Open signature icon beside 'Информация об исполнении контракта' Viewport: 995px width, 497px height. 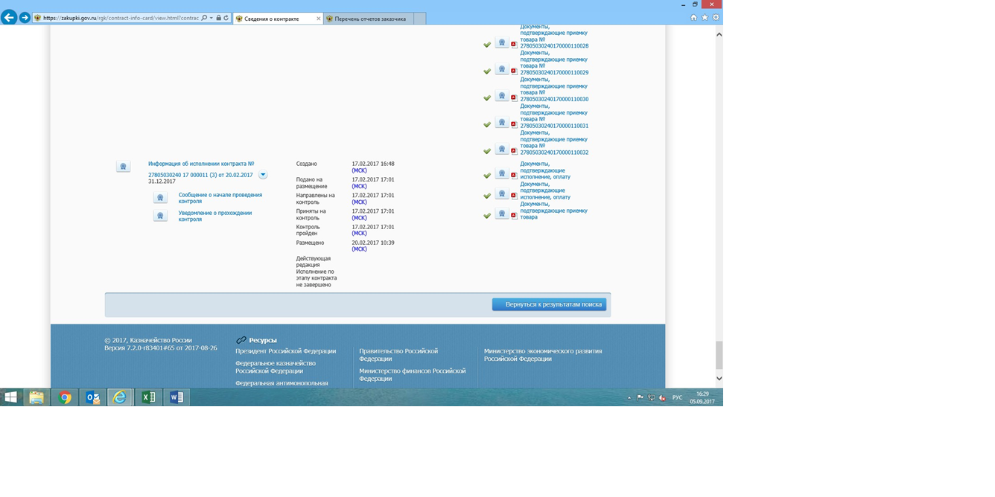[124, 167]
